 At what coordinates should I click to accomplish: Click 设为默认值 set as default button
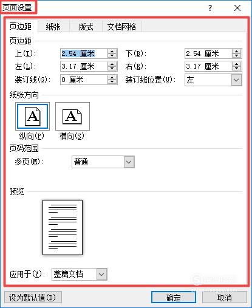[x=33, y=298]
